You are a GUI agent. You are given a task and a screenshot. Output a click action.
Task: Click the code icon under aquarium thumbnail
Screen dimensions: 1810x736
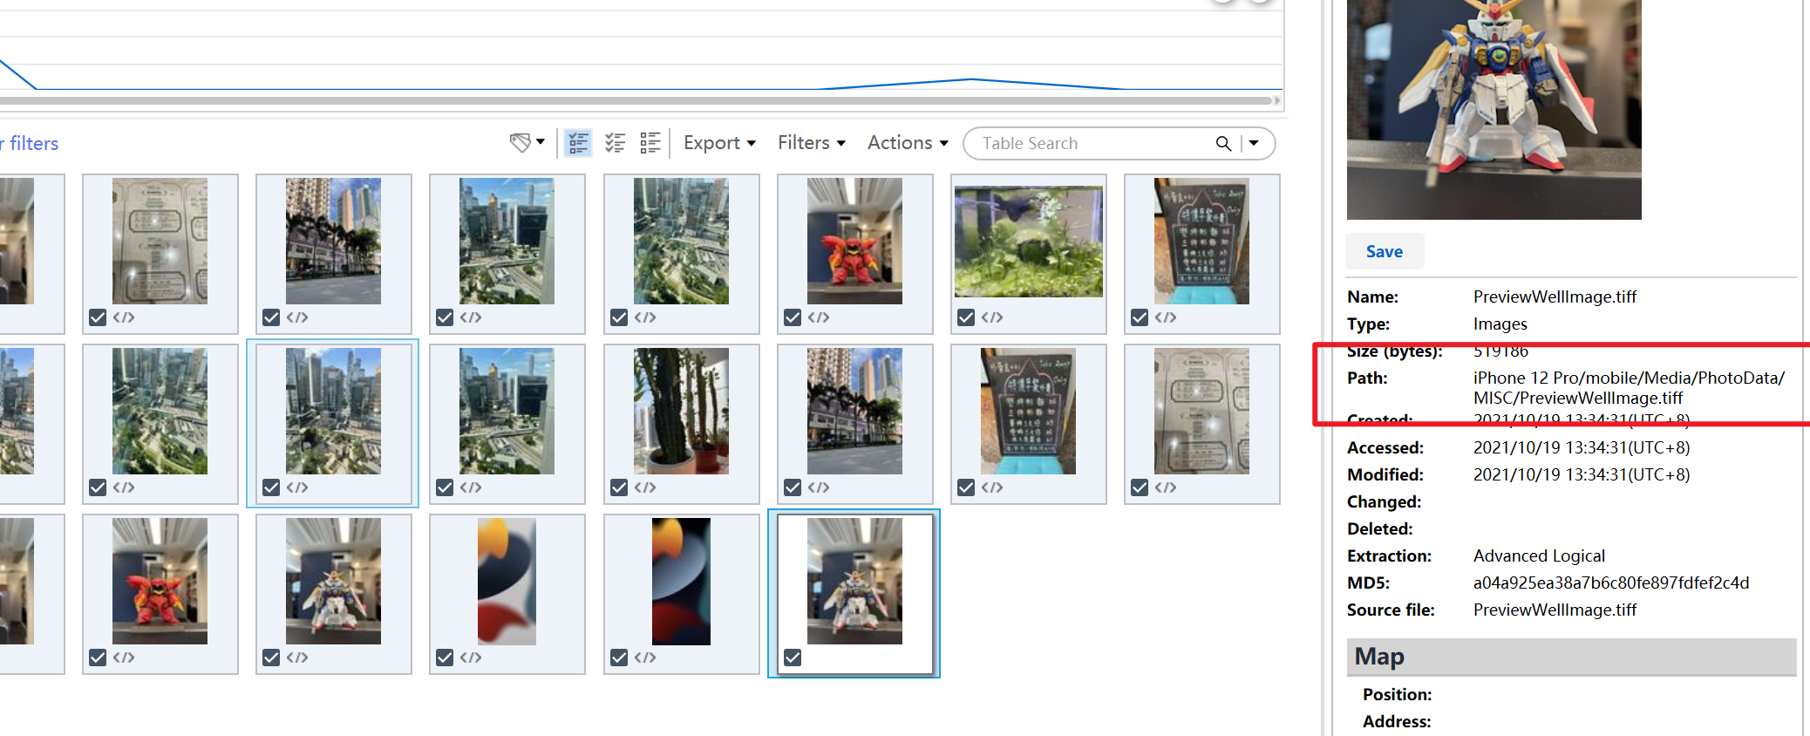(992, 317)
